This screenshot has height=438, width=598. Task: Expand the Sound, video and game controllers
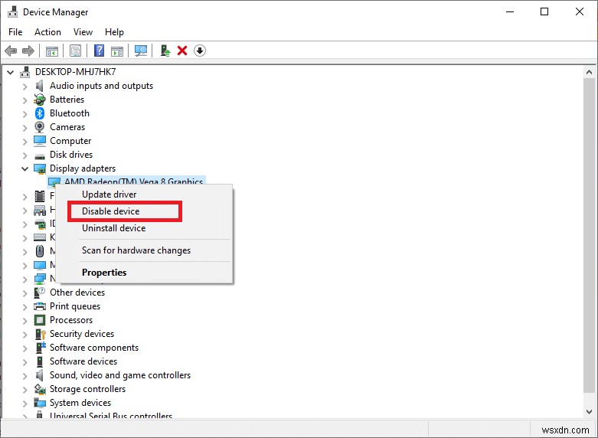25,375
